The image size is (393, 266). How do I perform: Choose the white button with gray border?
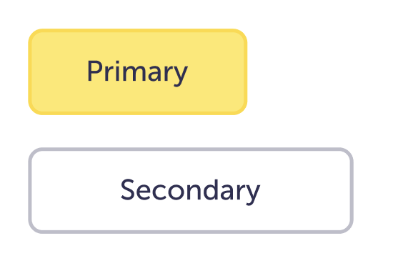191,190
